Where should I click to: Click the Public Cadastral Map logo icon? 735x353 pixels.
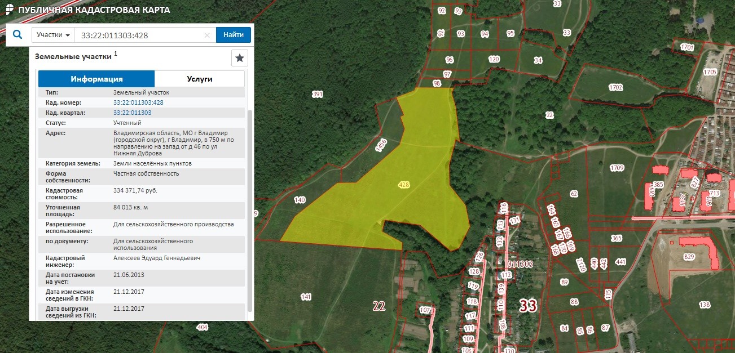coord(9,10)
